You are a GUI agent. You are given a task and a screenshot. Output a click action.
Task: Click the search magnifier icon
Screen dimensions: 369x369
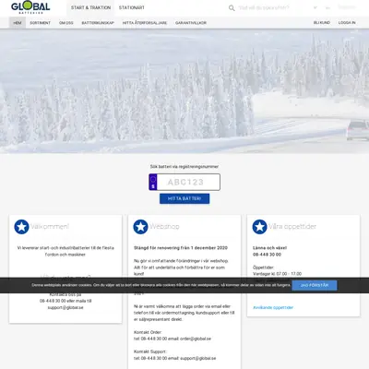[x=232, y=8]
